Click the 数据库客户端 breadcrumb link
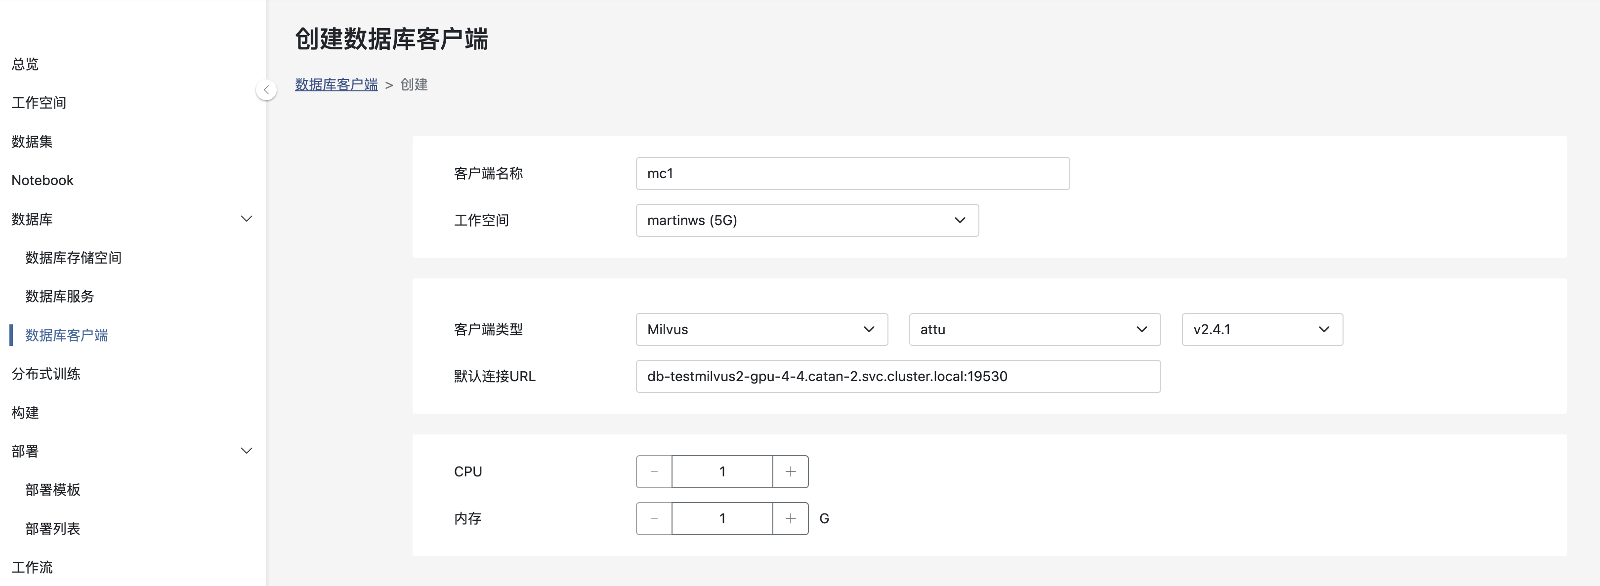Screen dimensions: 1600x586 tap(336, 84)
